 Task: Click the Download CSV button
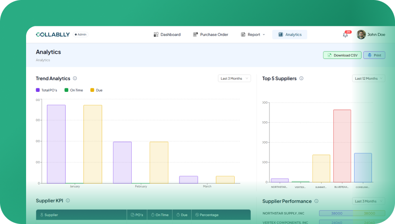[x=342, y=55]
